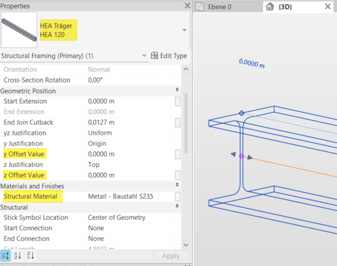
Task: Click the Orientation Normal value
Action: coord(131,69)
